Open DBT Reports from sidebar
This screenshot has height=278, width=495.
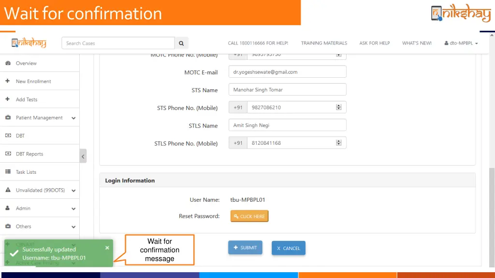click(x=29, y=154)
